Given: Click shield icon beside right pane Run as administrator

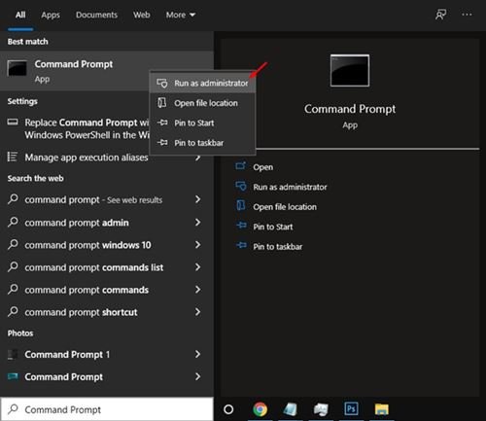Looking at the screenshot, I should coord(241,187).
